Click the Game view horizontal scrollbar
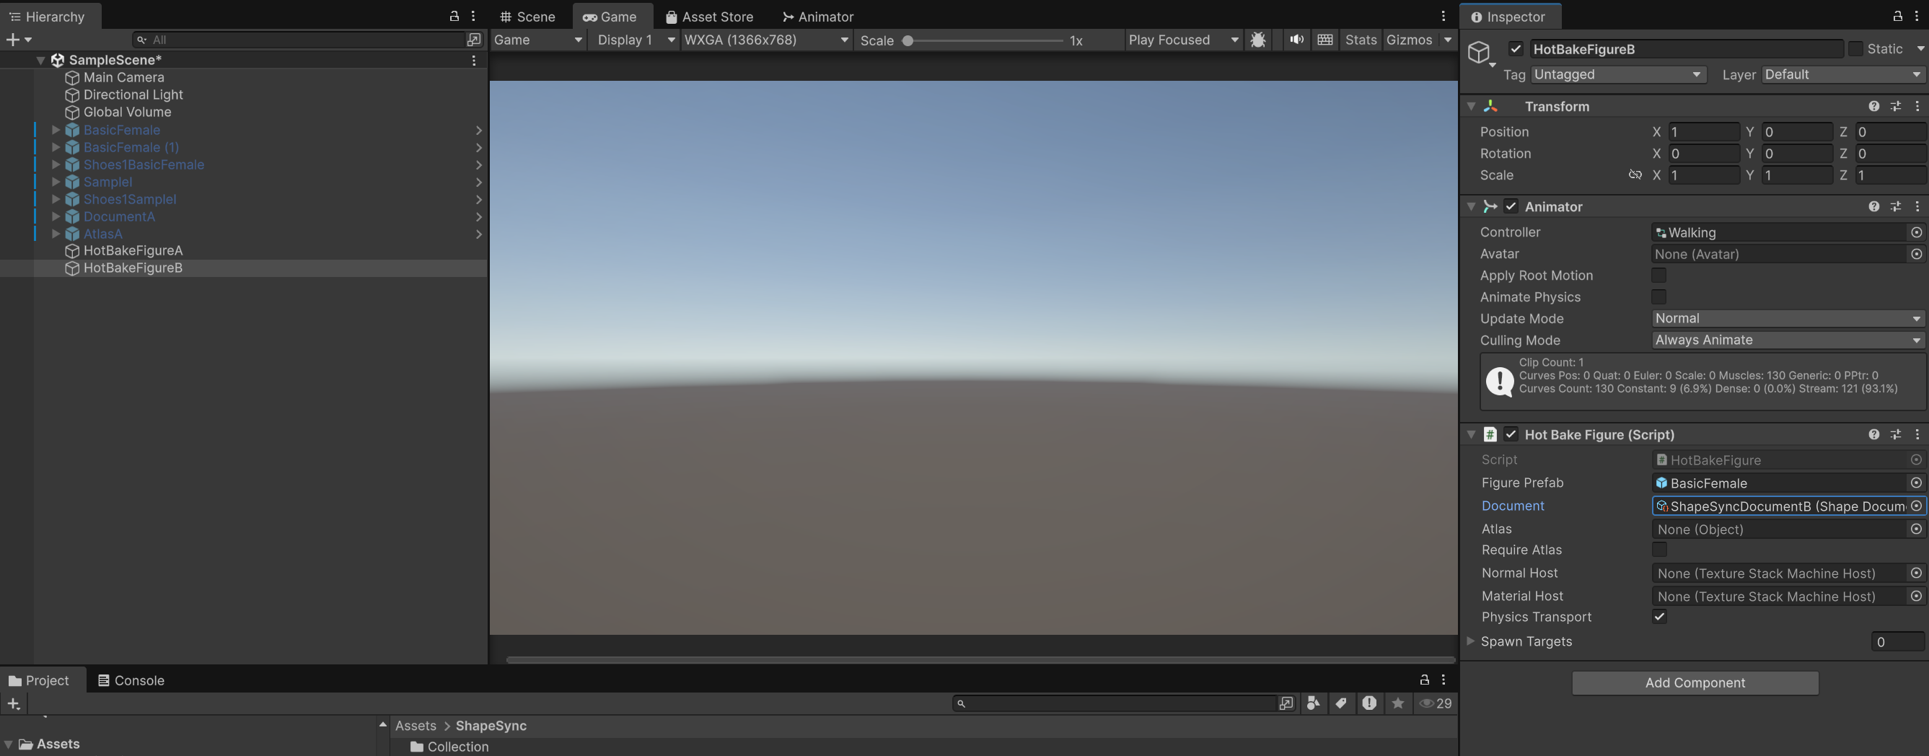The image size is (1929, 756). (980, 659)
